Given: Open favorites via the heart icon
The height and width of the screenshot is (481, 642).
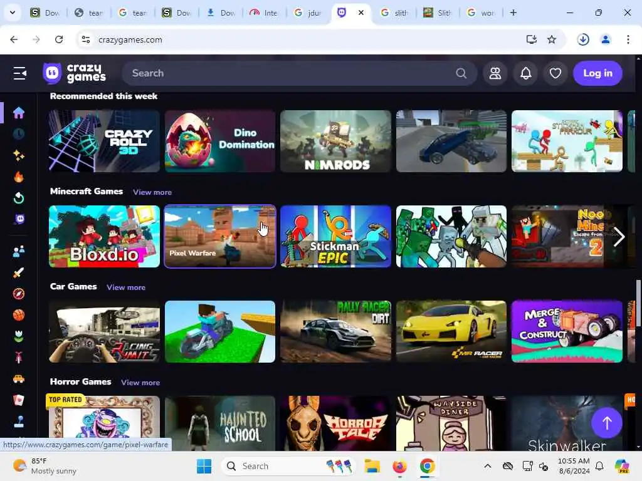Looking at the screenshot, I should pos(555,73).
